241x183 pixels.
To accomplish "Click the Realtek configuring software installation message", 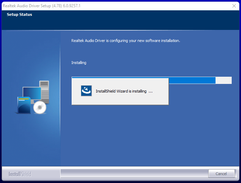I will tap(126, 41).
